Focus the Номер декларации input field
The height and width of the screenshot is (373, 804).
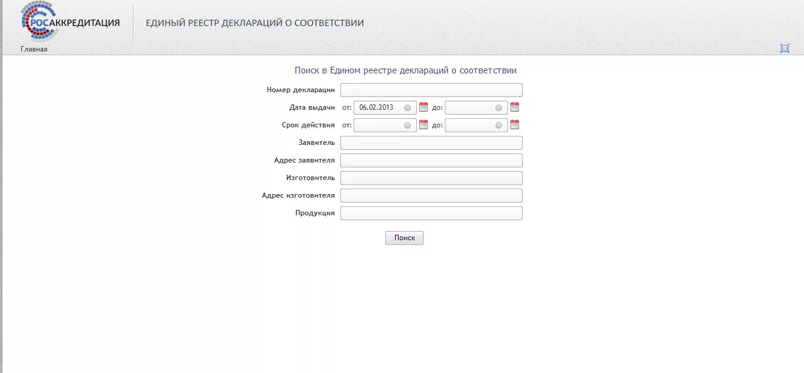pos(431,90)
